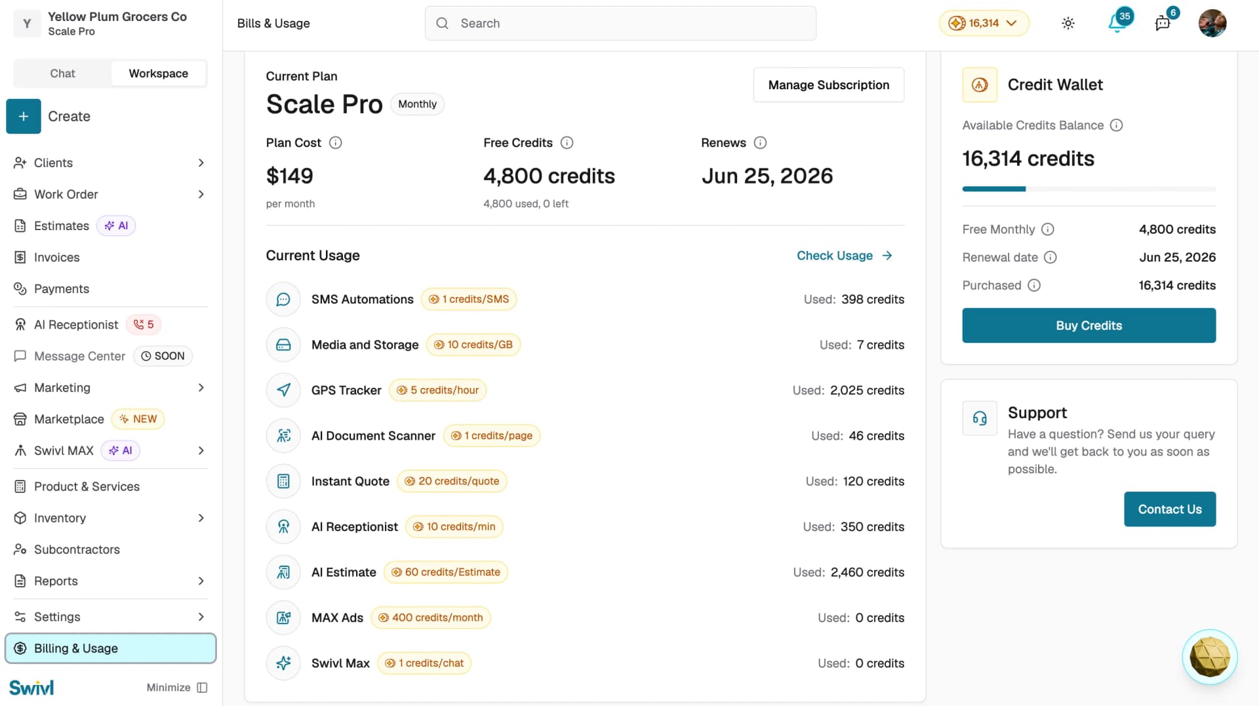The height and width of the screenshot is (706, 1259).
Task: Click the '16,314 credits' wallet balance
Action: [x=1028, y=159]
